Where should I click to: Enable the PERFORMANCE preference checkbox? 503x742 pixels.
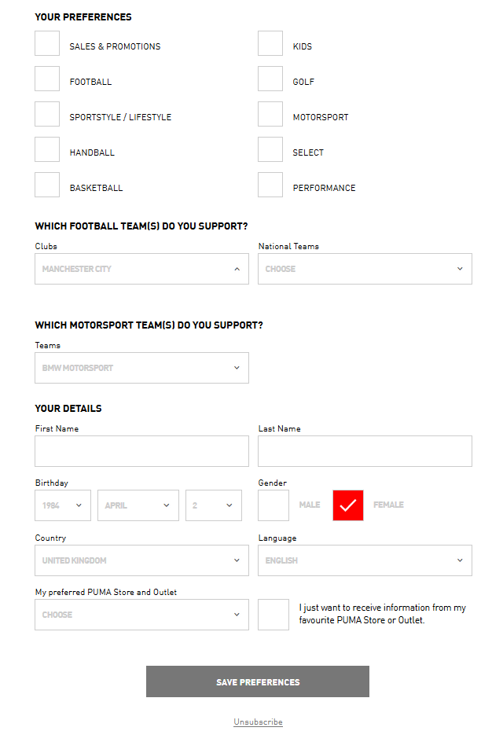coord(270,185)
